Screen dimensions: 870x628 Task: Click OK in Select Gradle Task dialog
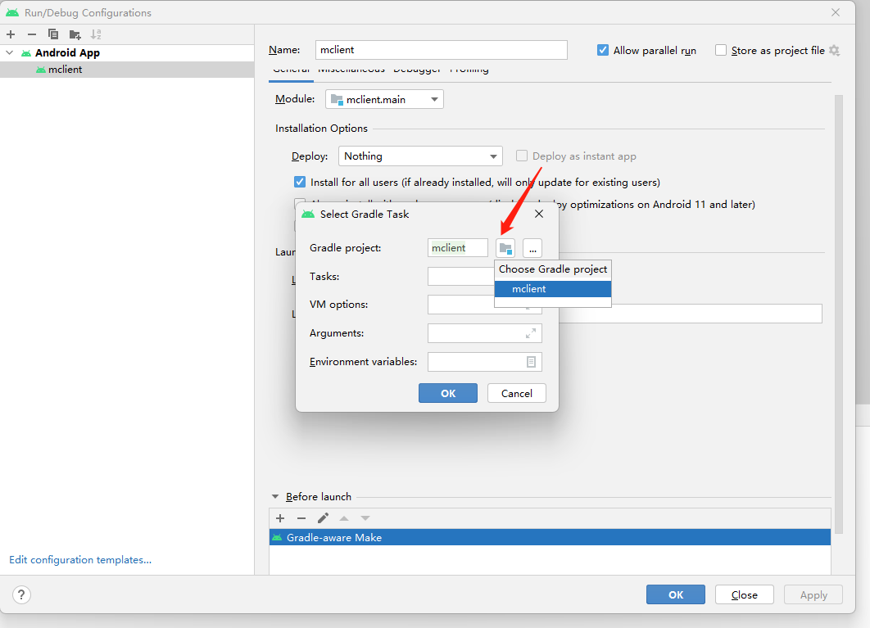click(x=448, y=393)
